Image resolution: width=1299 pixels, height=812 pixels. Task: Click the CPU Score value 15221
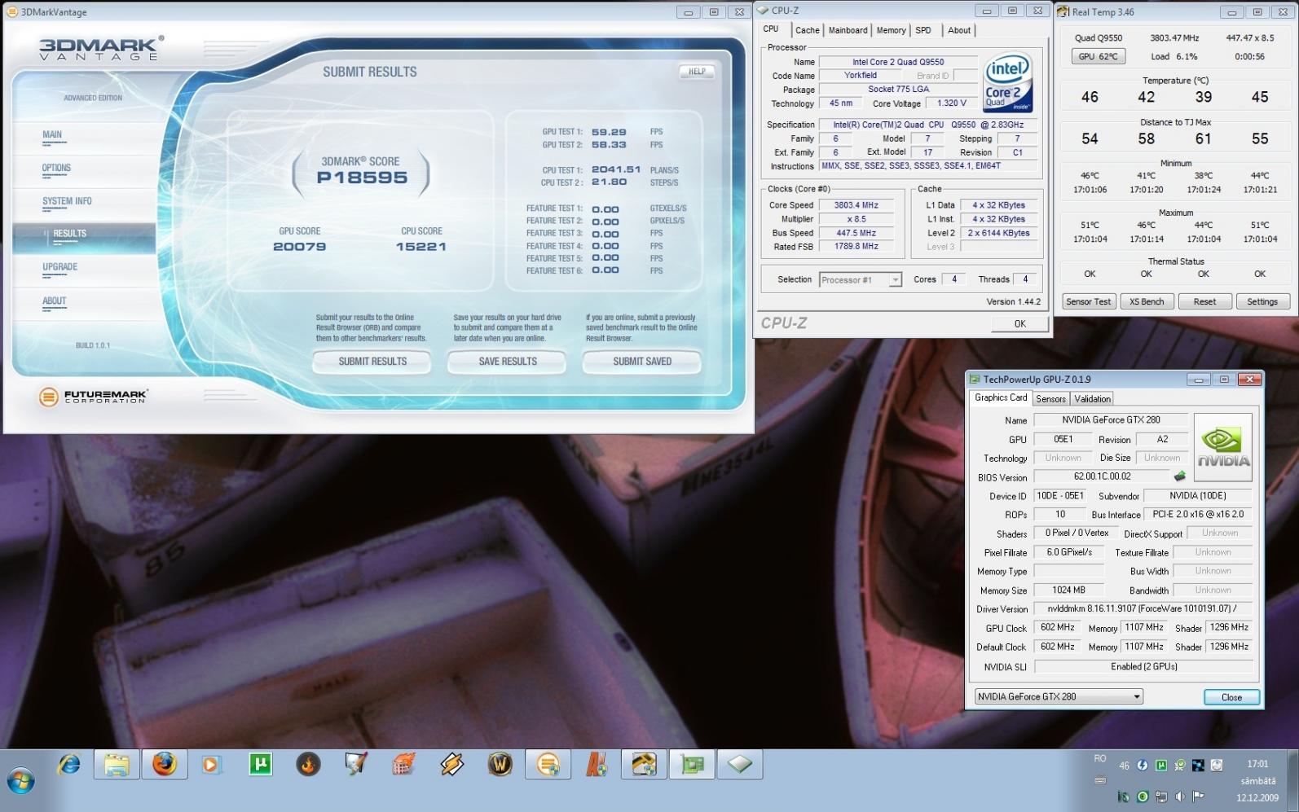coord(421,247)
